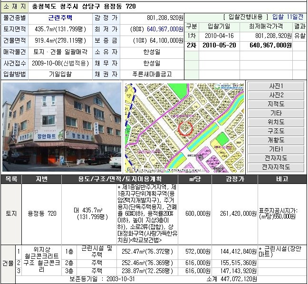Click the 용정동 720 lot number cell
This screenshot has height=284, width=308.
pyautogui.click(x=42, y=213)
